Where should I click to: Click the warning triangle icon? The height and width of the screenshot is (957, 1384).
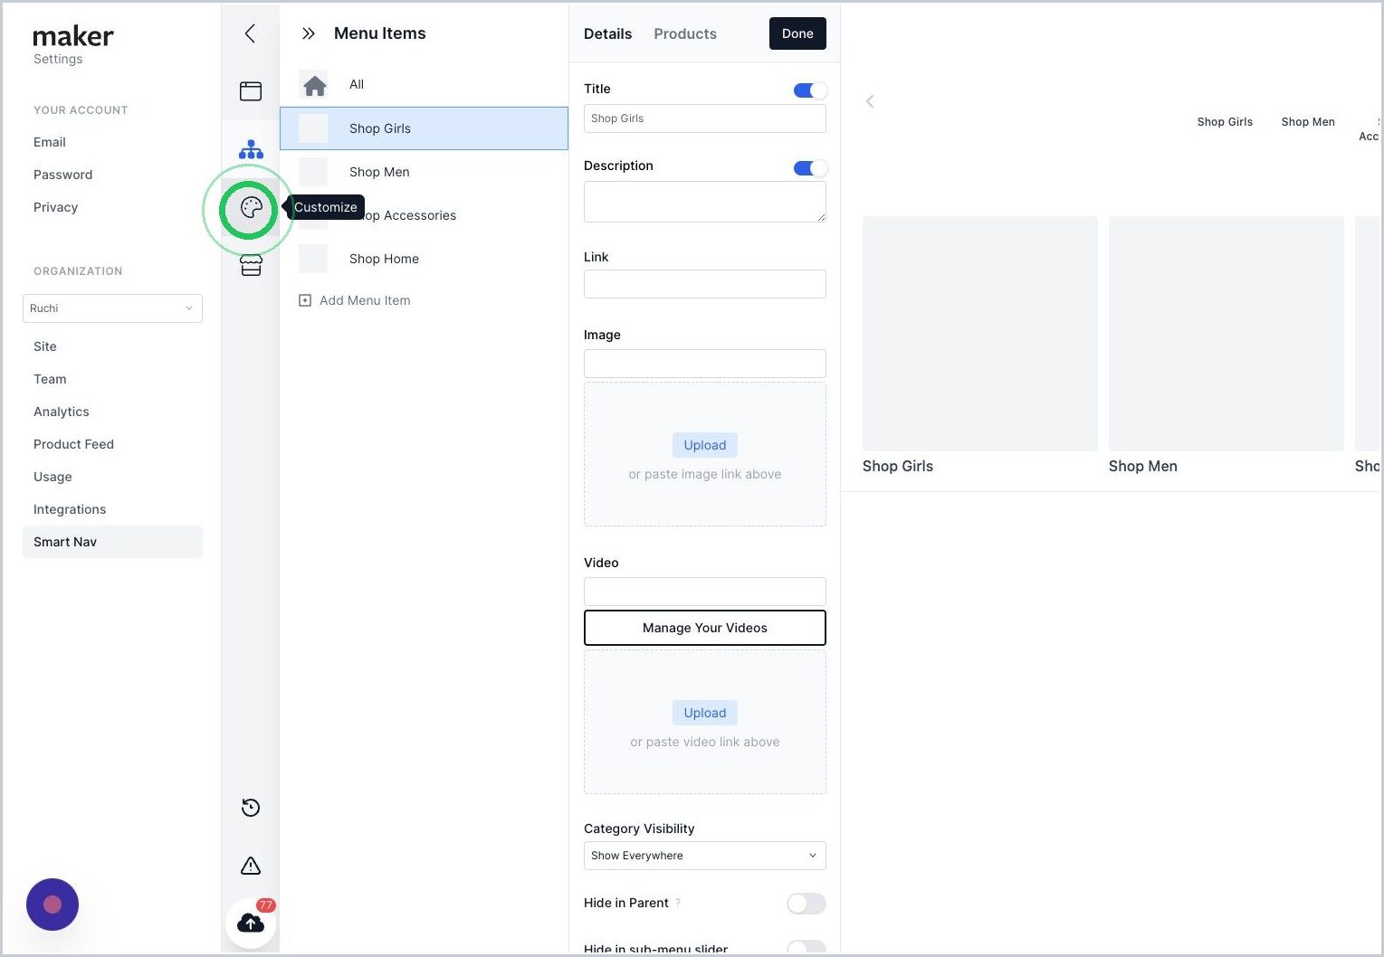[x=251, y=866]
